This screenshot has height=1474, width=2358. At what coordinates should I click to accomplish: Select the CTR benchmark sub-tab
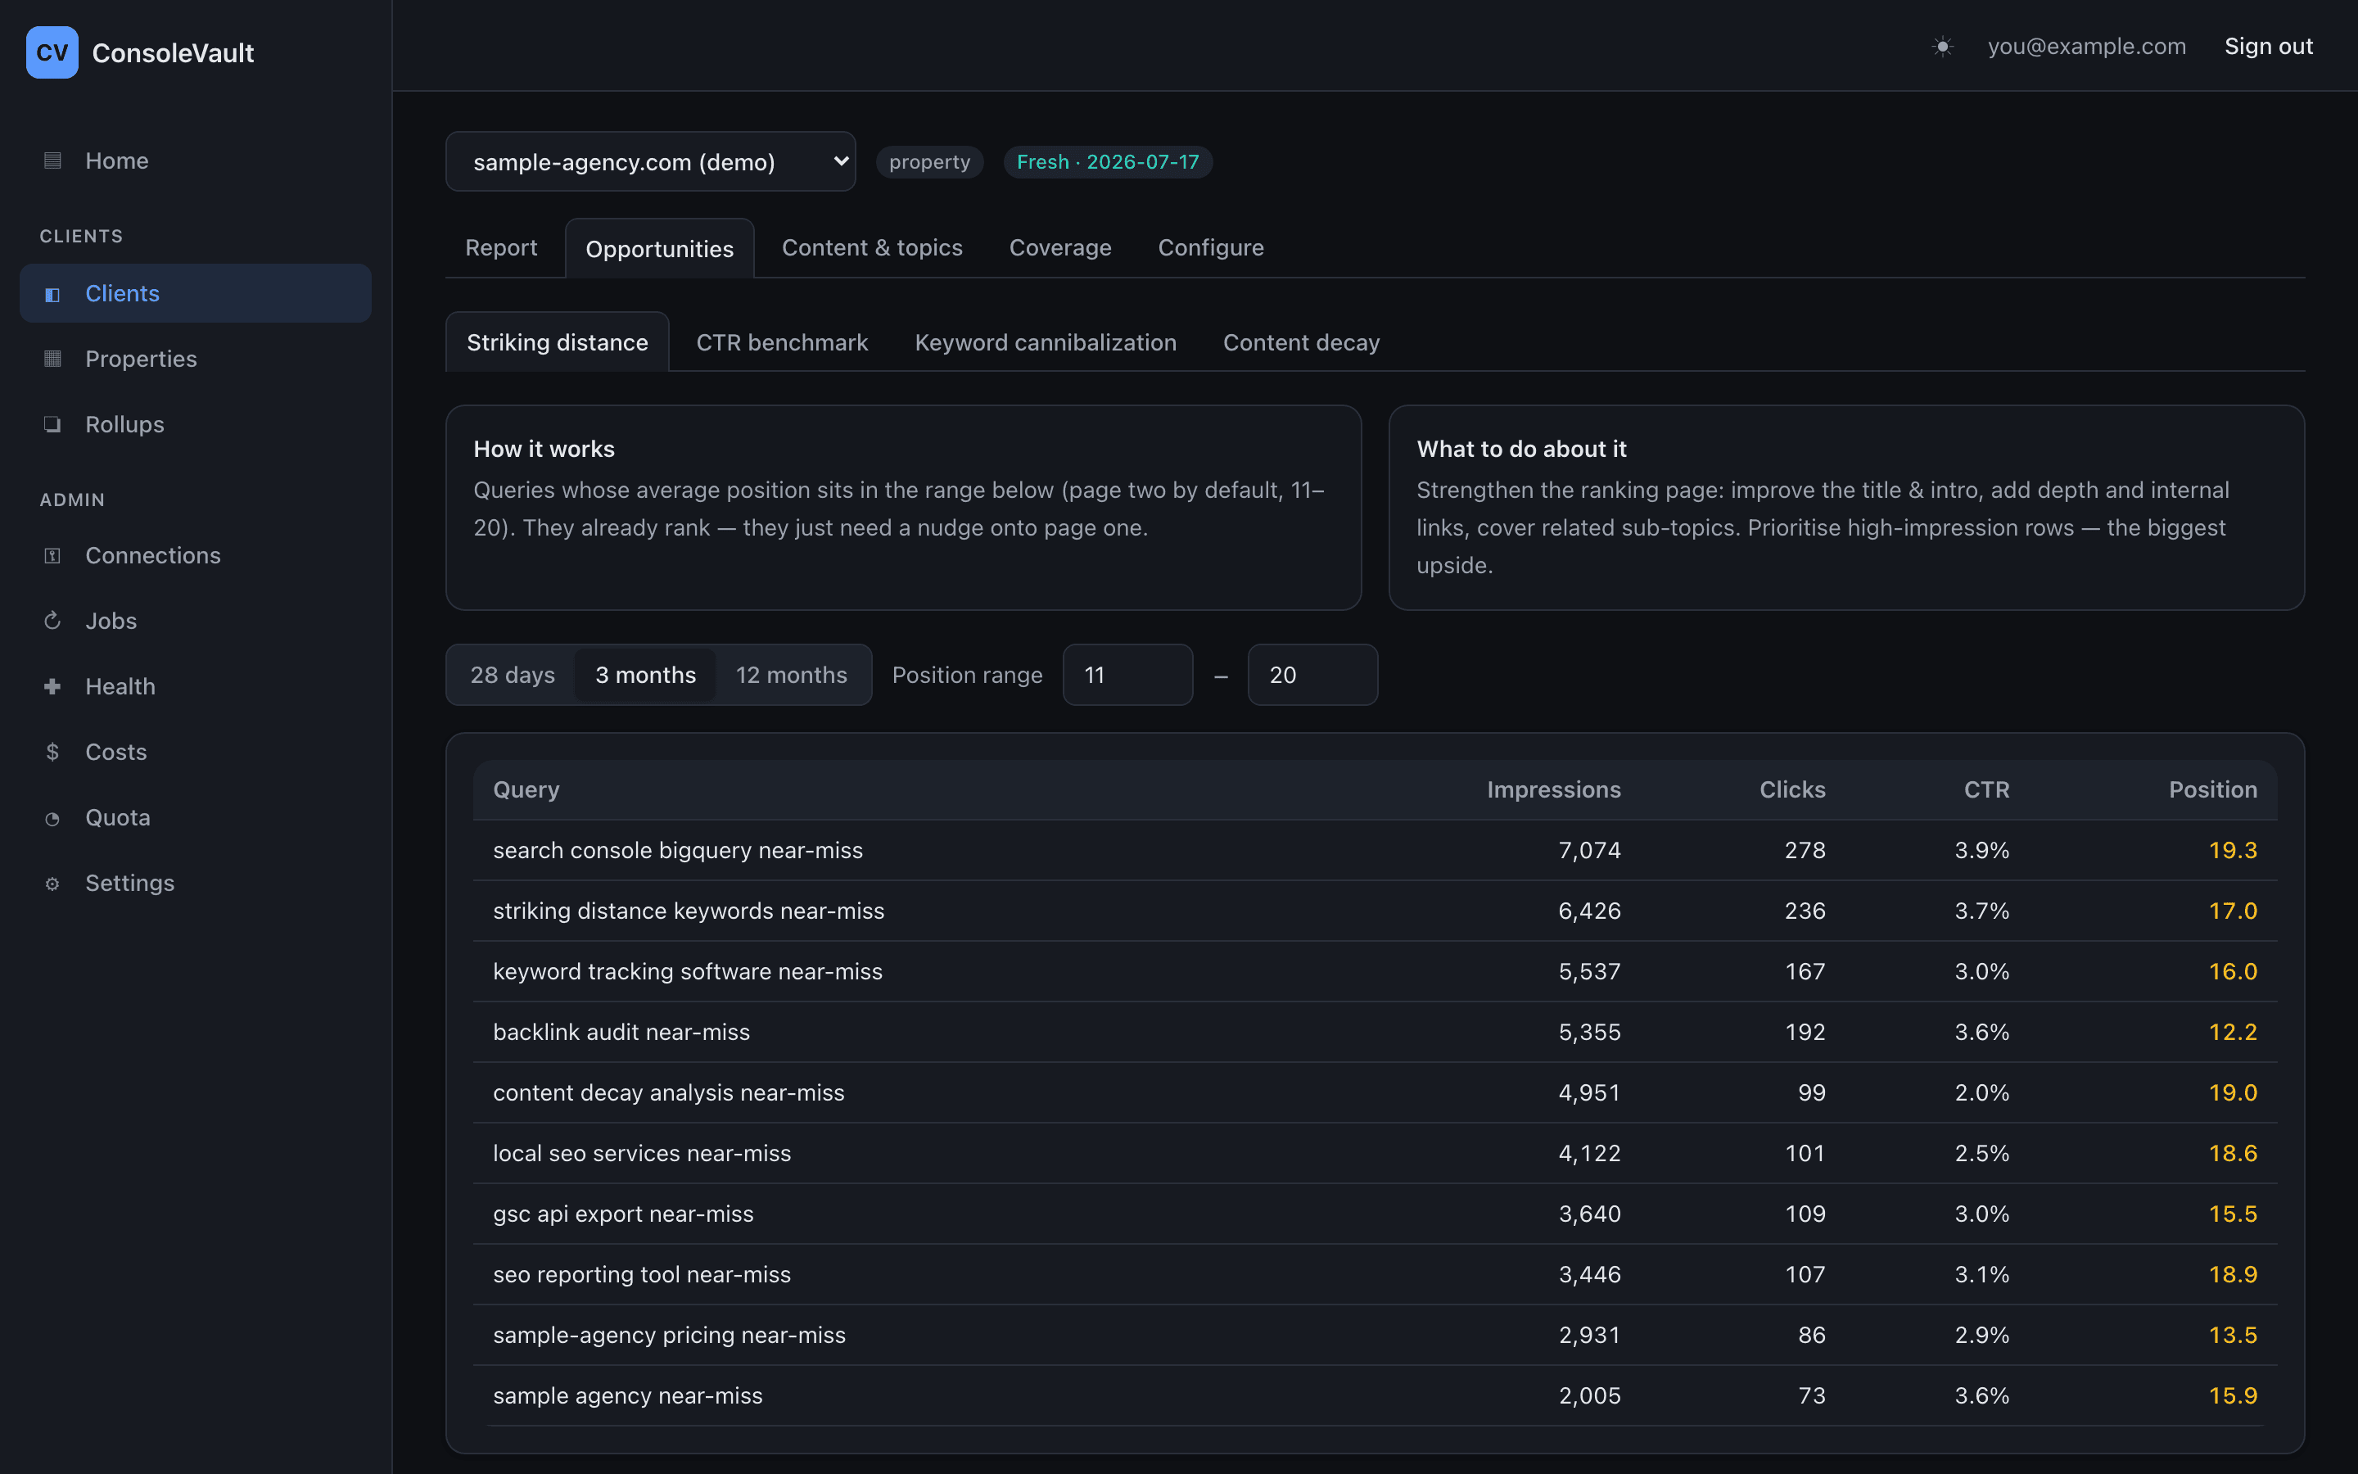pyautogui.click(x=781, y=342)
